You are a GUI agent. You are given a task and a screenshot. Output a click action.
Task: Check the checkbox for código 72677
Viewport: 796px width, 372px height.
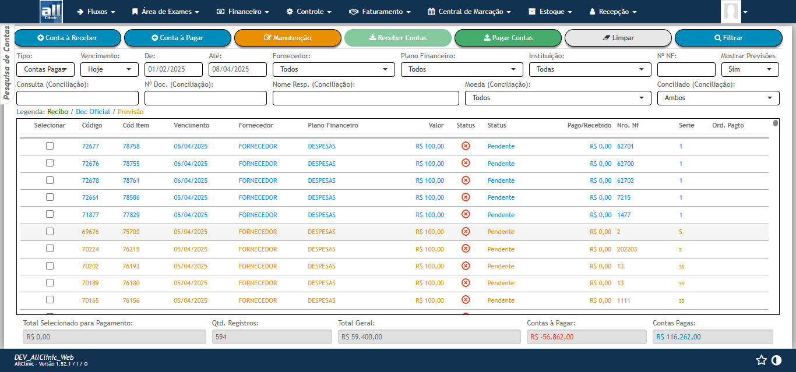[50, 146]
